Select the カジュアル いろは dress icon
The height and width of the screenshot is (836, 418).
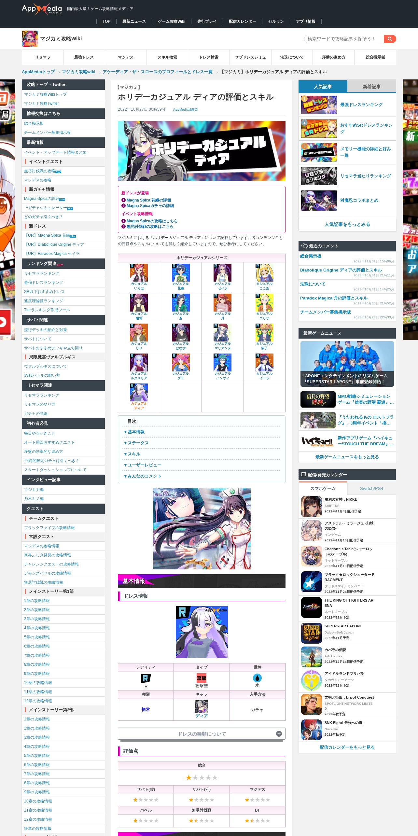[x=139, y=272]
